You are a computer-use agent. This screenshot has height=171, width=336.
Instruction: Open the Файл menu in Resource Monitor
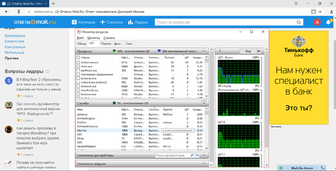click(x=80, y=38)
